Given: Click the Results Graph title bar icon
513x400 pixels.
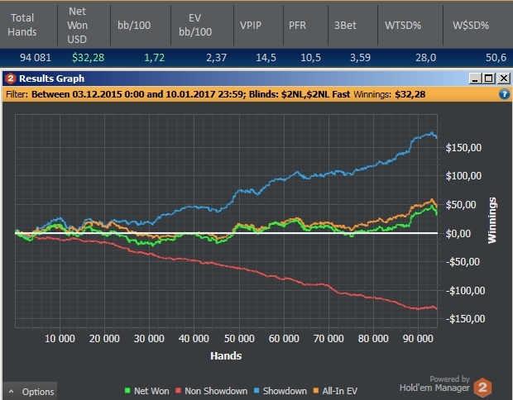Looking at the screenshot, I should pos(11,79).
